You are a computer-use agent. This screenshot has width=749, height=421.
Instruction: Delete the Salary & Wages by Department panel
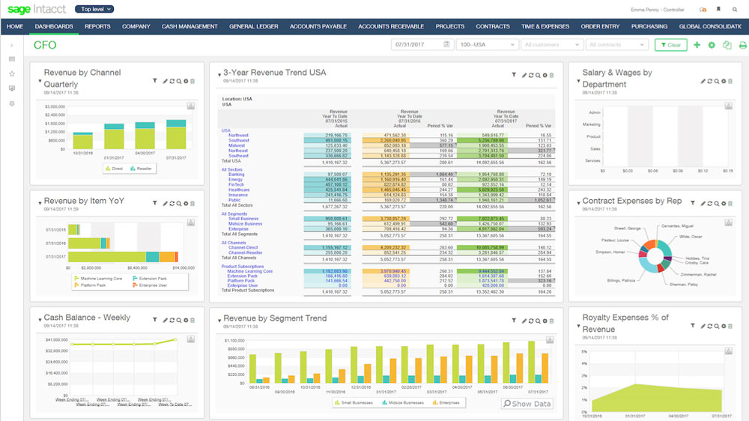pos(730,81)
